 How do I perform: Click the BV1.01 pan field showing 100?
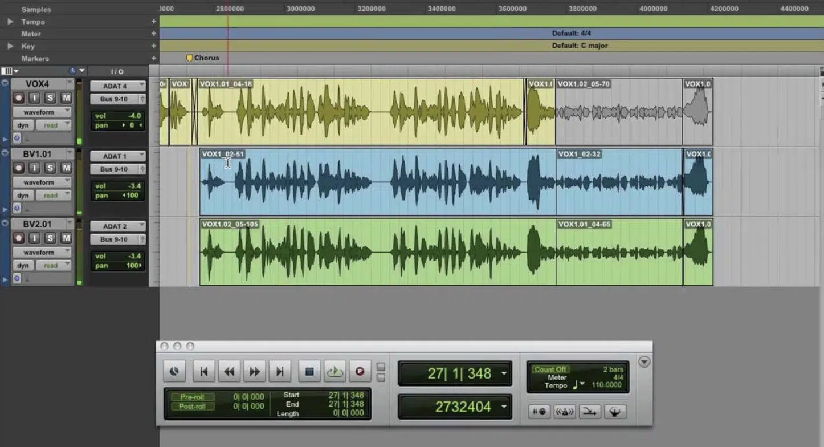pos(119,196)
